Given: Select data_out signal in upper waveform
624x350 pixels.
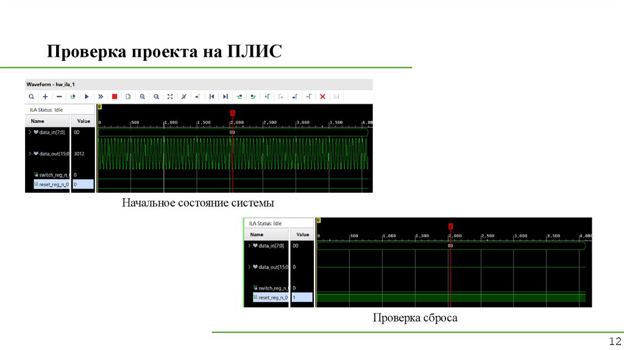Looking at the screenshot, I should (54, 154).
